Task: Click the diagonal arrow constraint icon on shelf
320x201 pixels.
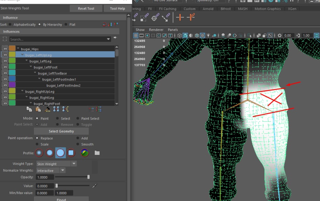Action: (166, 18)
